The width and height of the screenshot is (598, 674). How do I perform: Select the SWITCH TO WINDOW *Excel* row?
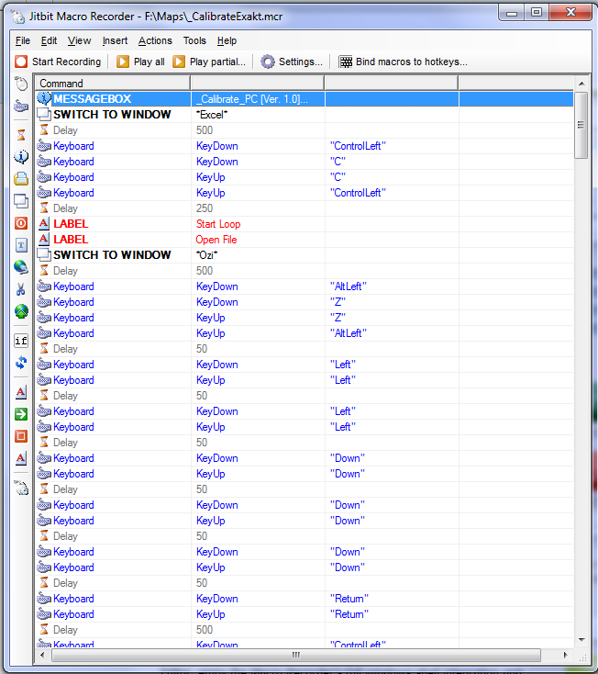pyautogui.click(x=305, y=115)
